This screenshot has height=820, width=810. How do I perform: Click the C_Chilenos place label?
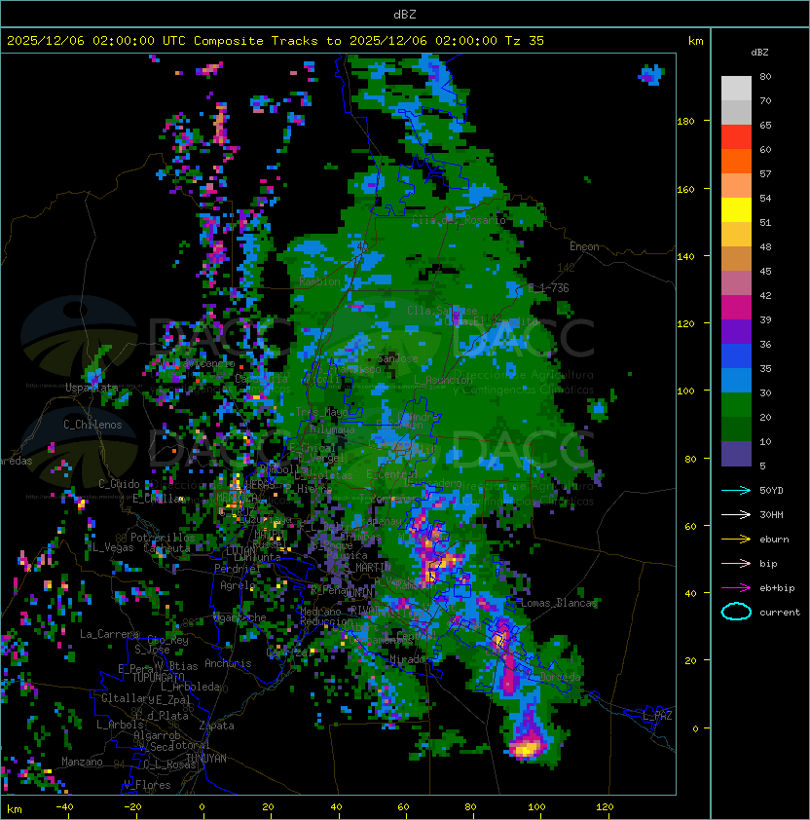pos(92,425)
